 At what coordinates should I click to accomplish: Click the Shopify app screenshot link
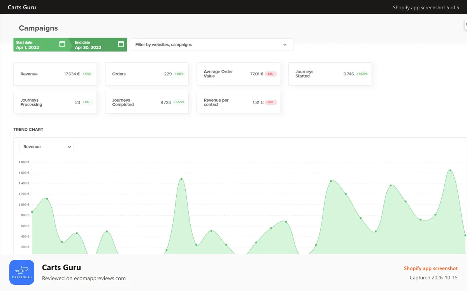431,268
